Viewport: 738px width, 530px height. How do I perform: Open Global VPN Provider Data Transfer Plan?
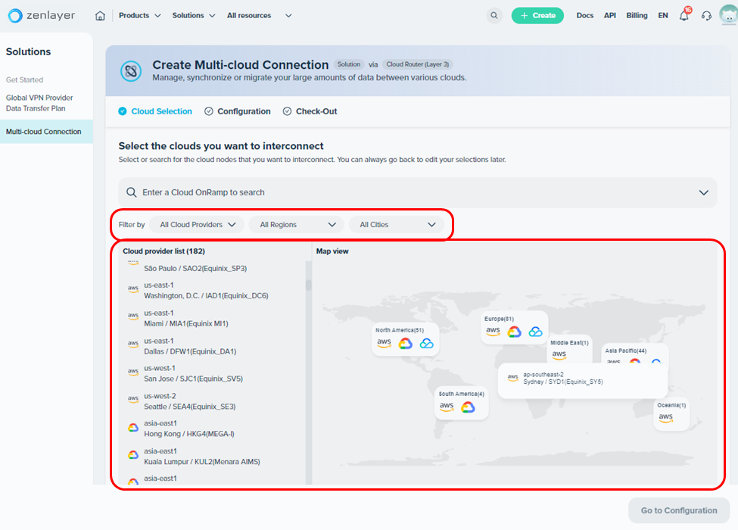click(39, 103)
